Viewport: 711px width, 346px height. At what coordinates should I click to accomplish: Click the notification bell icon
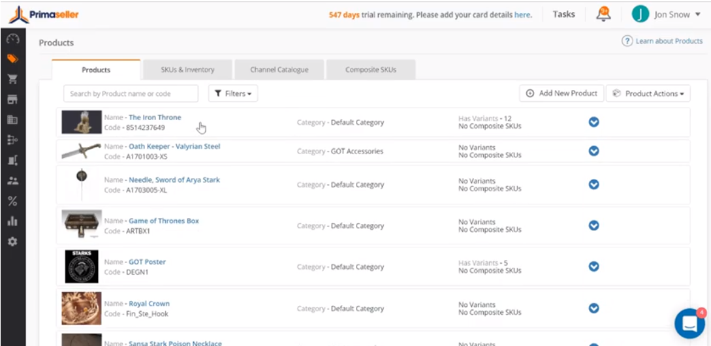(x=603, y=14)
